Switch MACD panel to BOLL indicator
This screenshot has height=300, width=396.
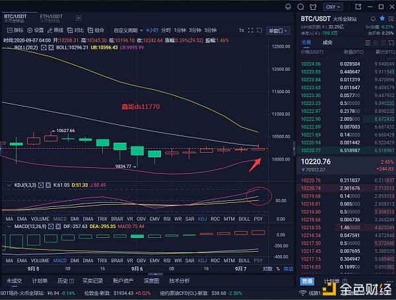coord(244,260)
